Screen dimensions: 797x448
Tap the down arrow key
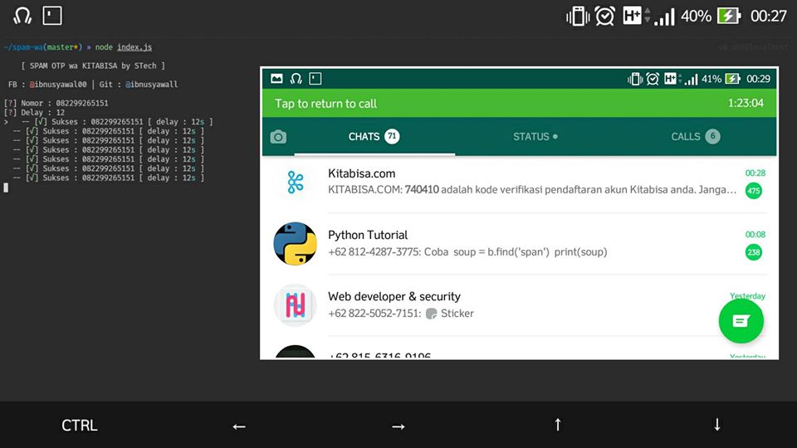(x=717, y=425)
